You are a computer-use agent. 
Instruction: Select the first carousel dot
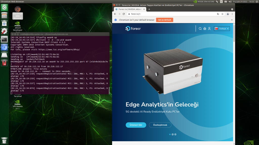[170, 134]
